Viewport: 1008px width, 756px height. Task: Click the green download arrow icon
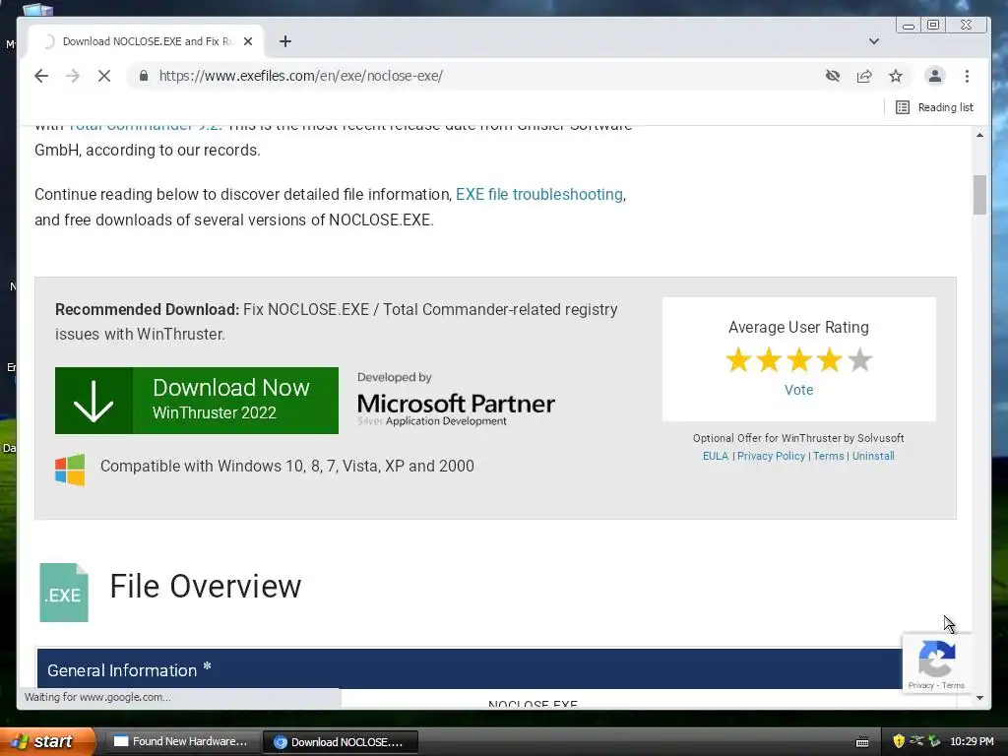point(94,401)
